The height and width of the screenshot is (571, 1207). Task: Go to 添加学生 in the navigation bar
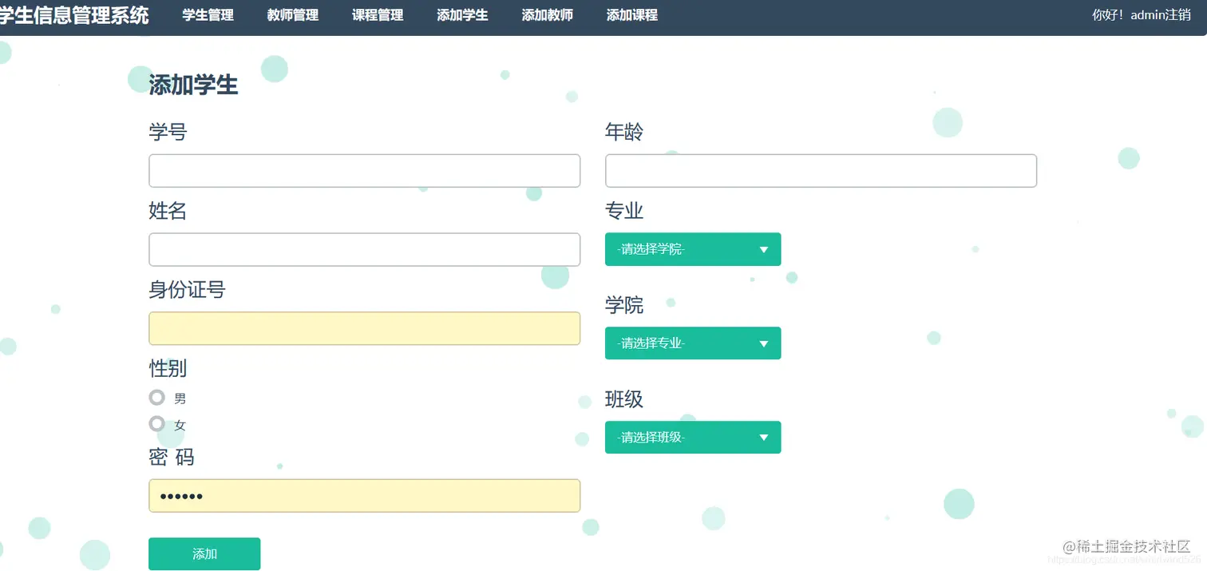[x=462, y=15]
